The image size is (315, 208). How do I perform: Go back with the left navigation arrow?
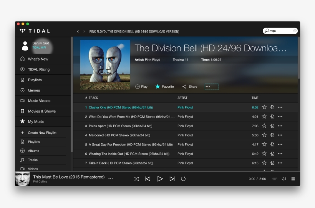(78, 31)
